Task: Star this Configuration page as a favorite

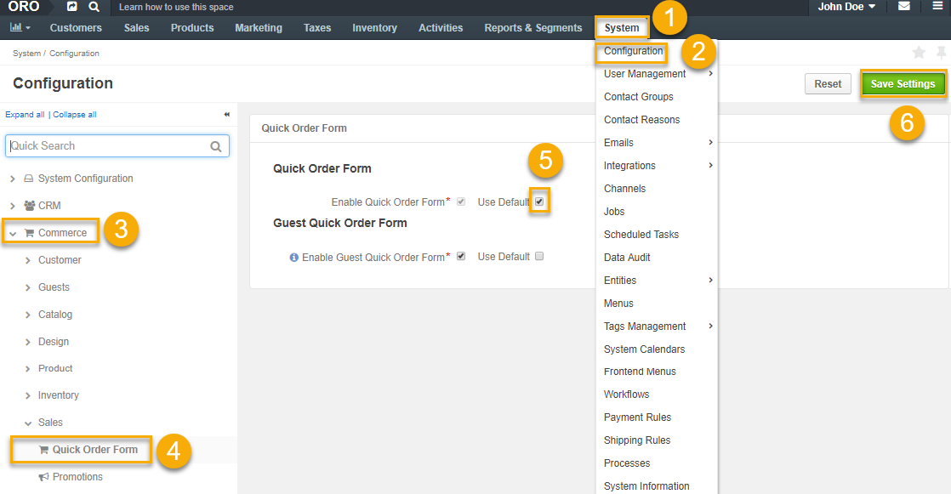Action: [x=919, y=52]
